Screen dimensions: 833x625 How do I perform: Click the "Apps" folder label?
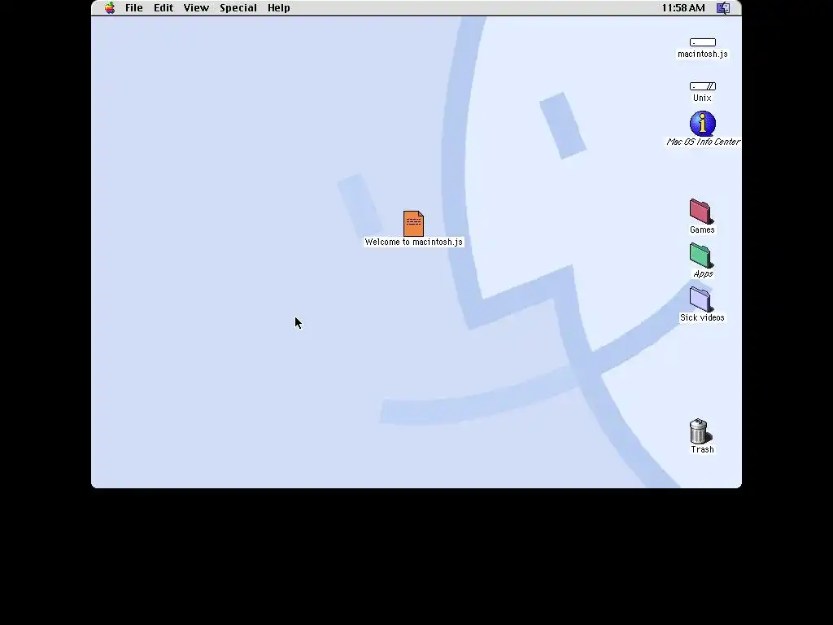(x=703, y=273)
